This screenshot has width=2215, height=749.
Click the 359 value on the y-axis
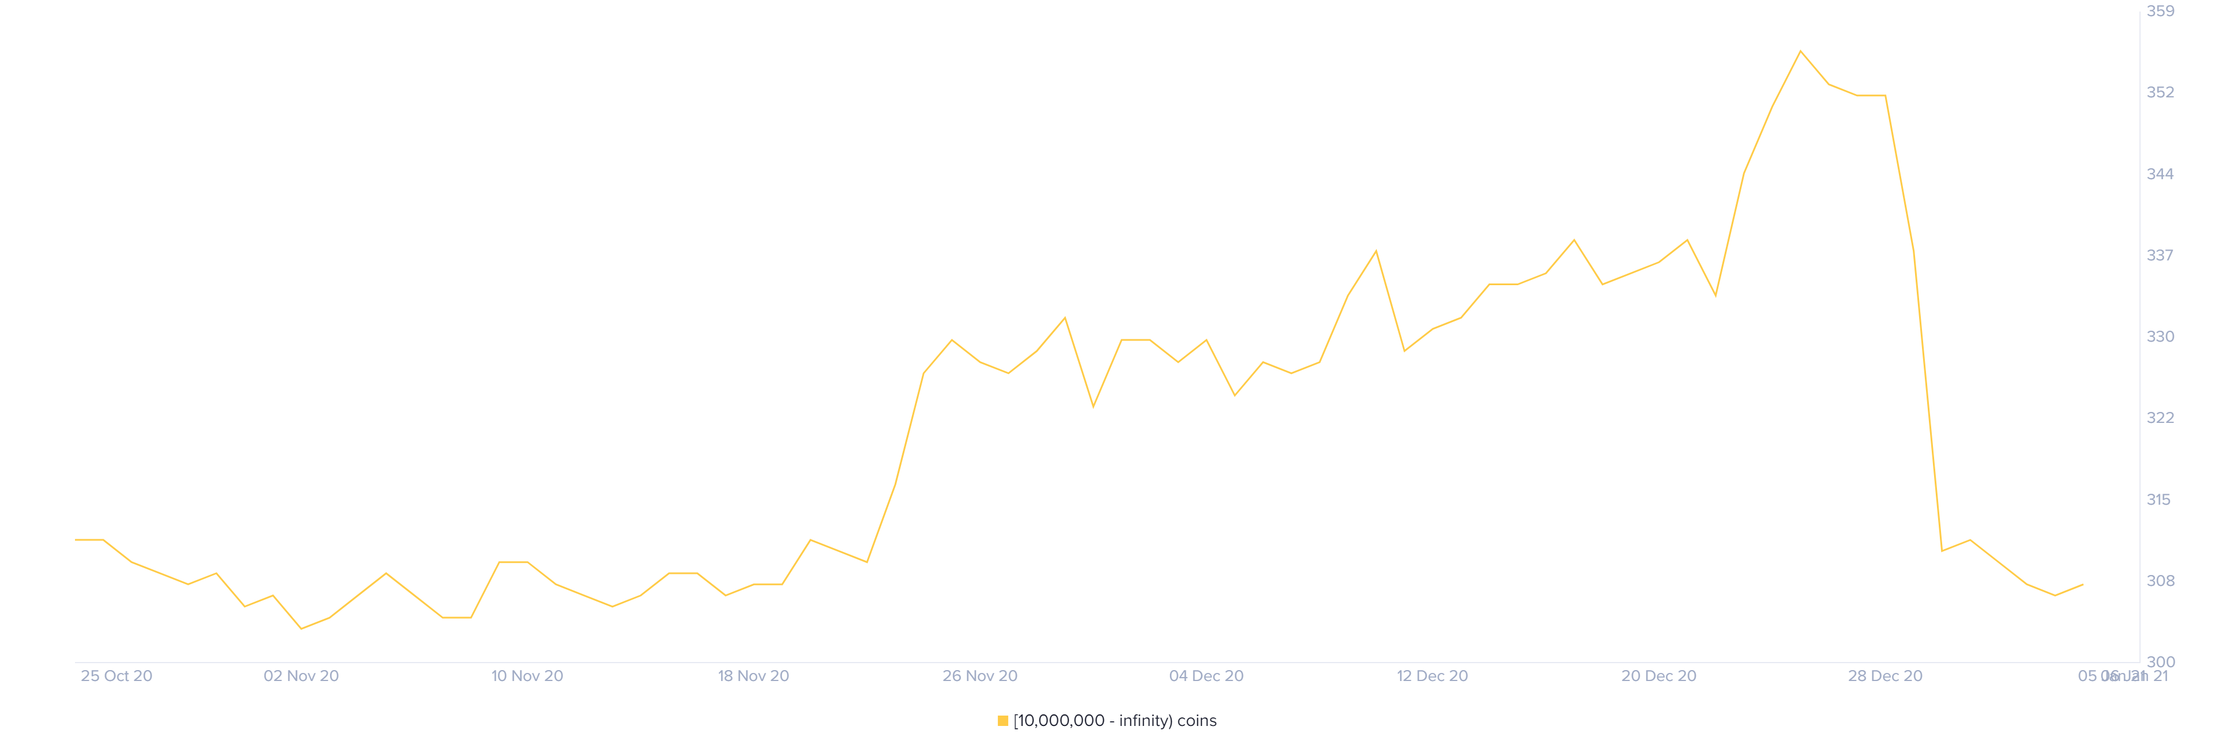pyautogui.click(x=2161, y=11)
